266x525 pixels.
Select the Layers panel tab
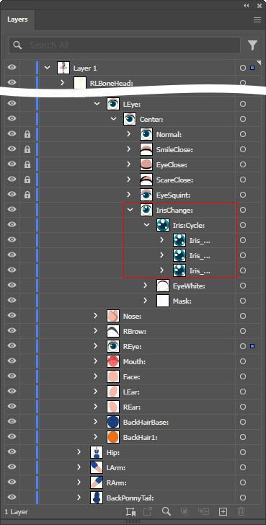click(17, 20)
